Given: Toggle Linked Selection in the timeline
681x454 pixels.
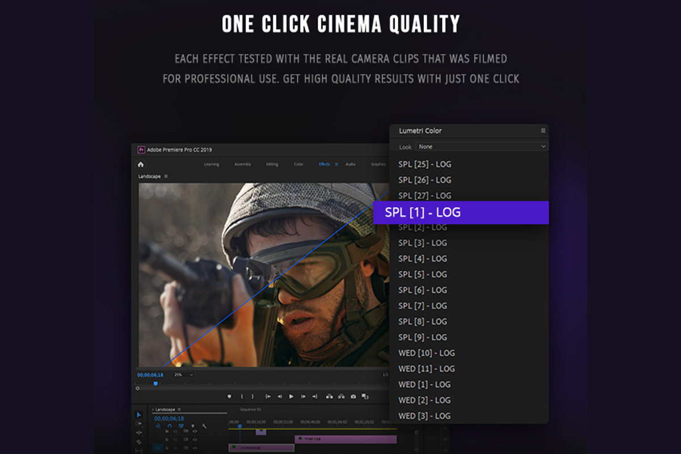Looking at the screenshot, I should click(x=181, y=426).
